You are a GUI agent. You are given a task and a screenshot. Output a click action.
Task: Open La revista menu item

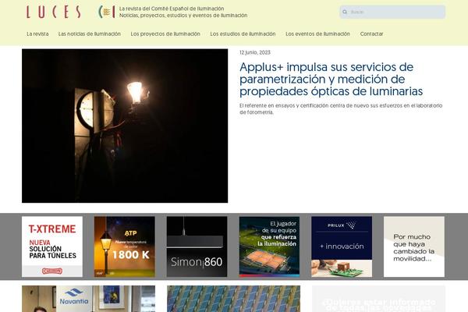(x=37, y=34)
